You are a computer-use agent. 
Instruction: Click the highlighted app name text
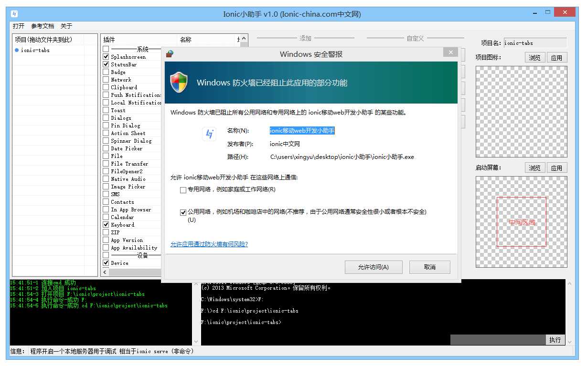(302, 131)
